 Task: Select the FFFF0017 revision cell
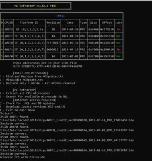tap(53, 43)
